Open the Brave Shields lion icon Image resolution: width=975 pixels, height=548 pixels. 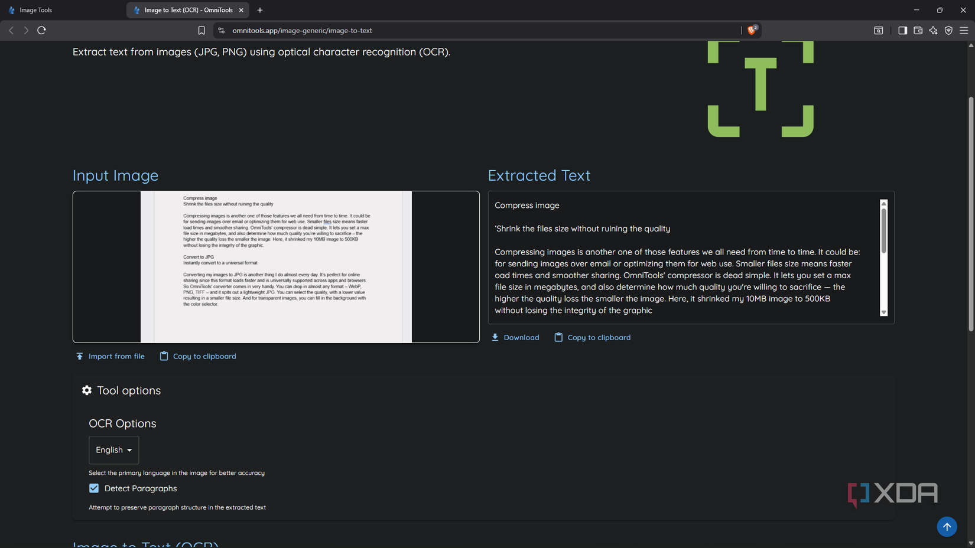[x=752, y=30]
